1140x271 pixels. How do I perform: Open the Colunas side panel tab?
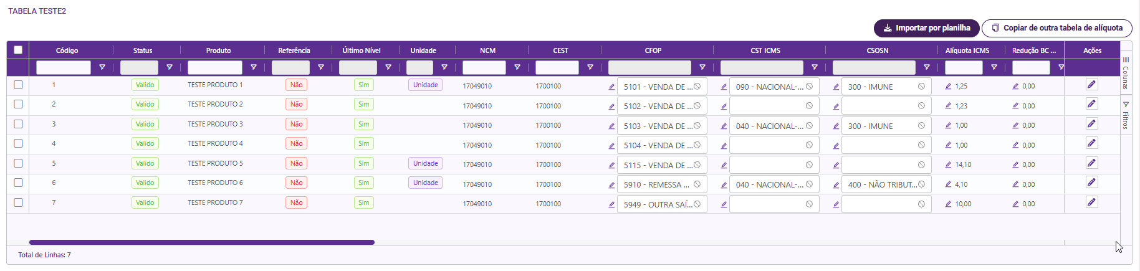(1126, 74)
